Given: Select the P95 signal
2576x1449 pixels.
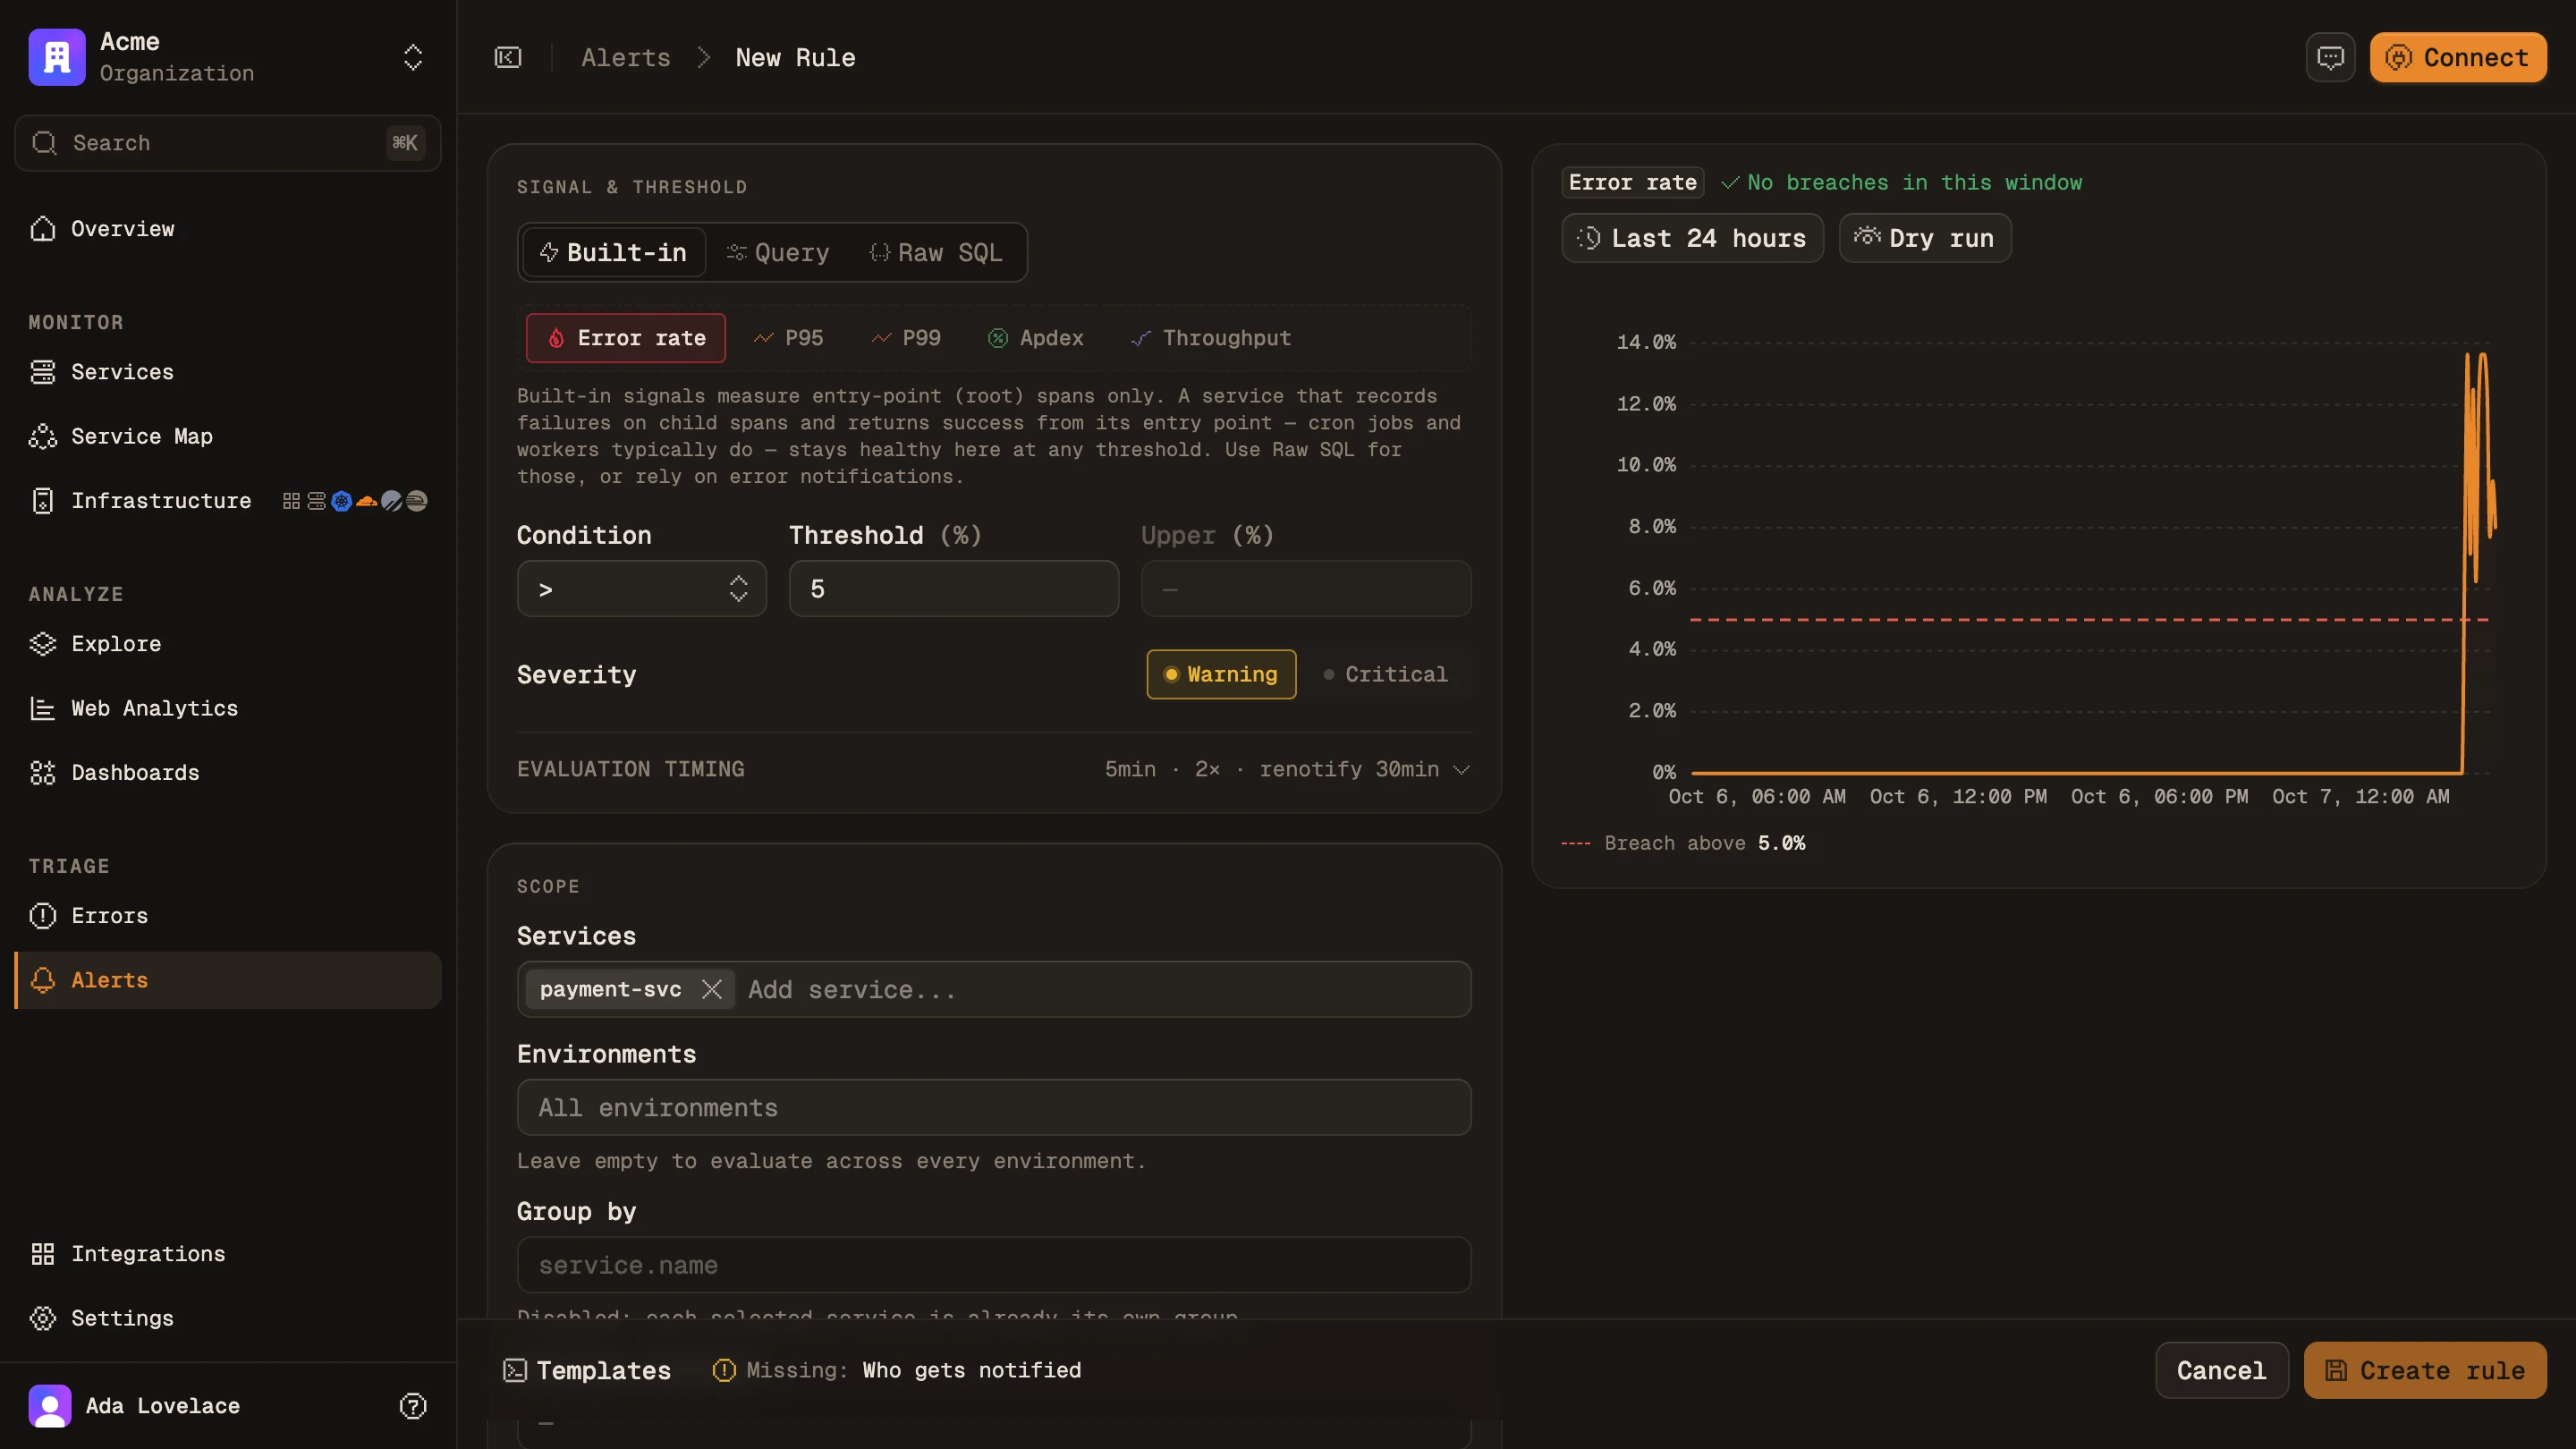Looking at the screenshot, I should point(789,338).
